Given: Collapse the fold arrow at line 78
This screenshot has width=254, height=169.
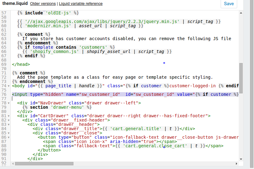Looking at the screenshot, I should click(x=9, y=103).
